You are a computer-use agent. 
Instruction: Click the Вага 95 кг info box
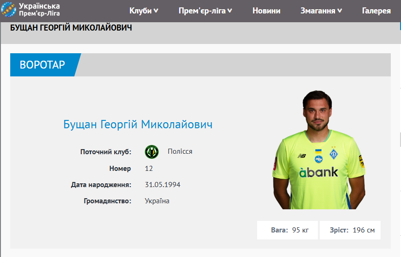(287, 230)
